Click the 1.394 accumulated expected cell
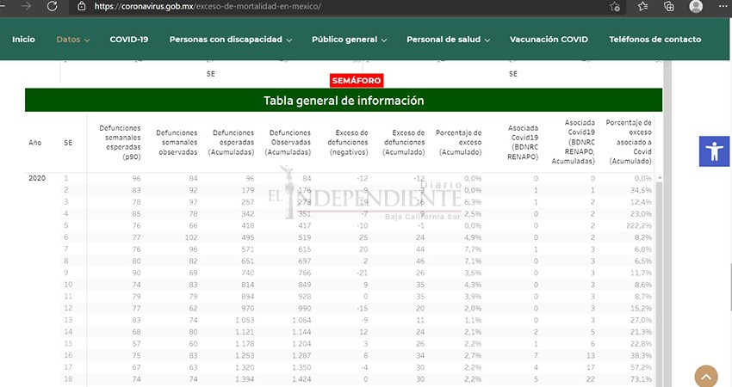732x387 pixels. point(245,379)
